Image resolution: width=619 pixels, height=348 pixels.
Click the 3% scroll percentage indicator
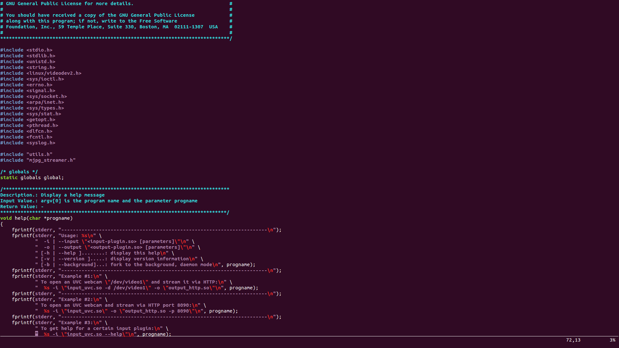(x=612, y=340)
